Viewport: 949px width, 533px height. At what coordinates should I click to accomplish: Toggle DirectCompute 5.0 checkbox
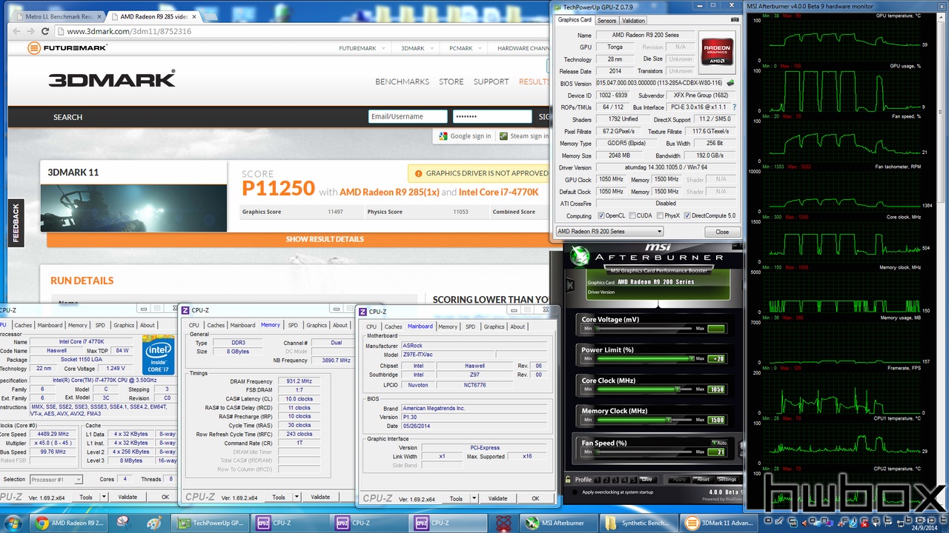tap(687, 215)
